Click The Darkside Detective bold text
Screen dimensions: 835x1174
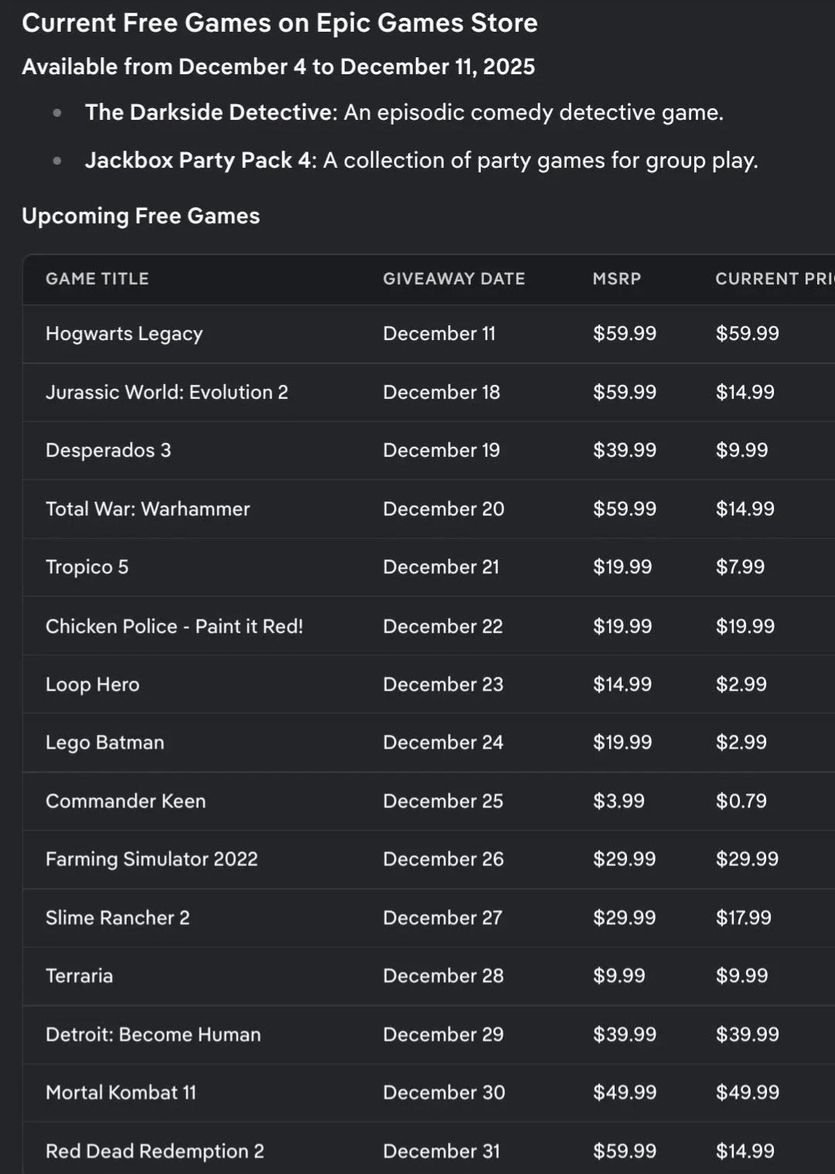(x=210, y=113)
